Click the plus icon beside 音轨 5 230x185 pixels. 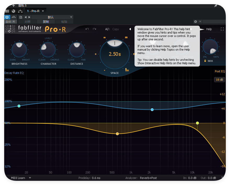point(14,6)
